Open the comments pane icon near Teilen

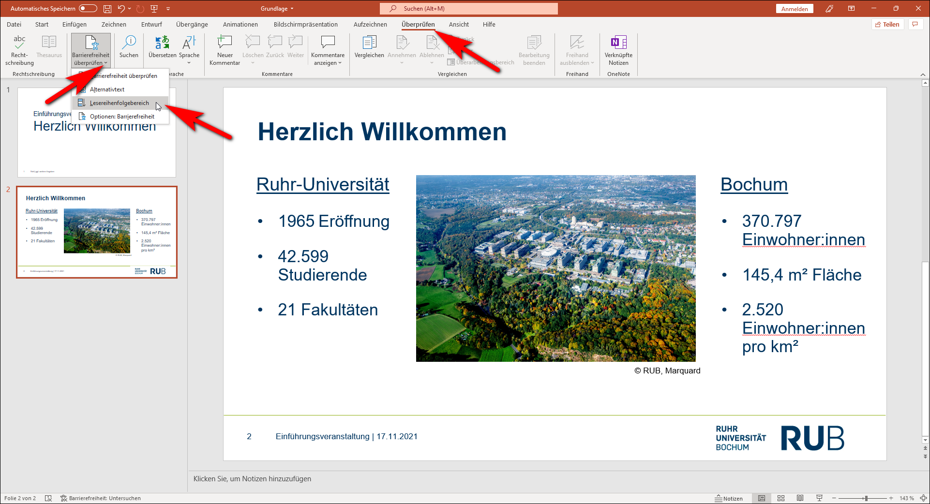[x=915, y=24]
